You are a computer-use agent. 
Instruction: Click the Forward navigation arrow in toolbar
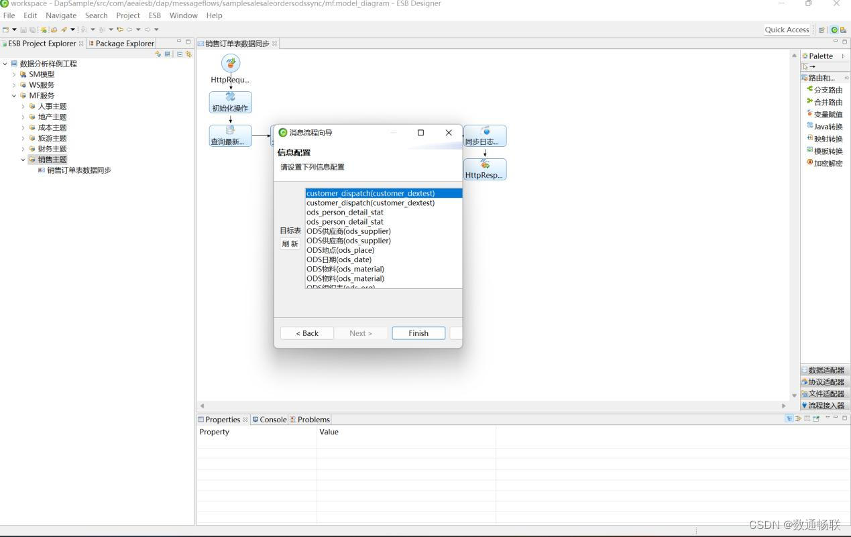tap(148, 29)
